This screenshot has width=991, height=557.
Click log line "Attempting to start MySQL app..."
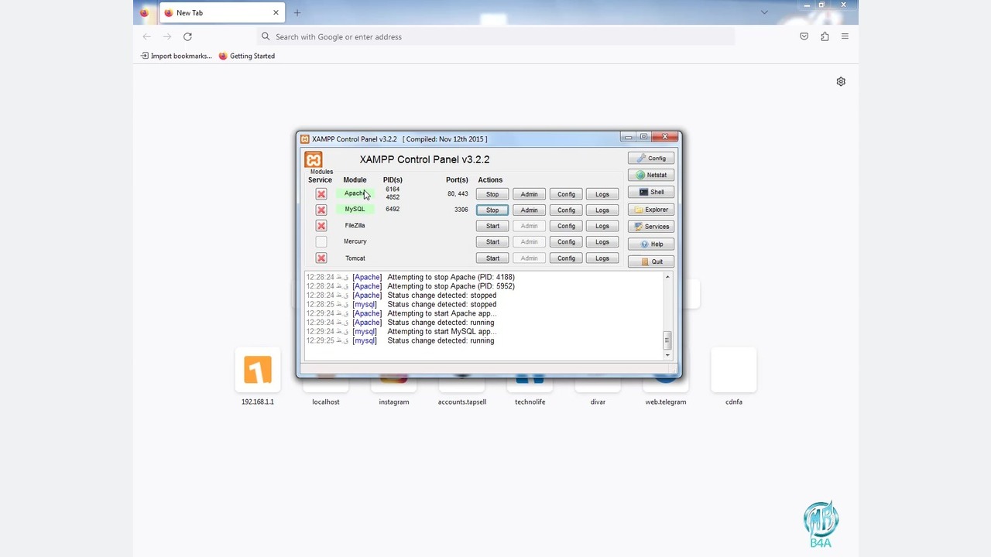pyautogui.click(x=441, y=331)
